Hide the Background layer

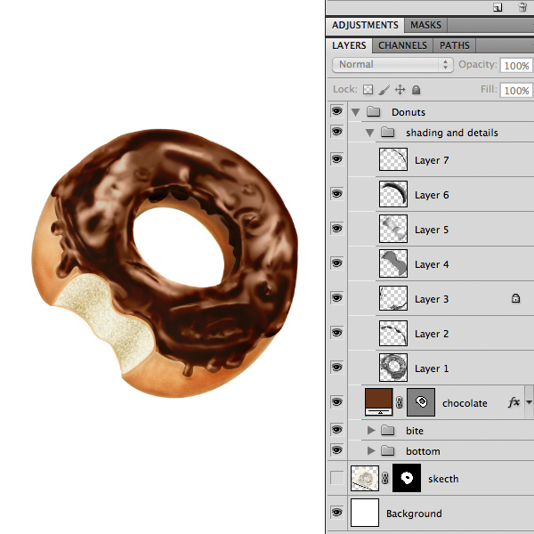click(336, 513)
